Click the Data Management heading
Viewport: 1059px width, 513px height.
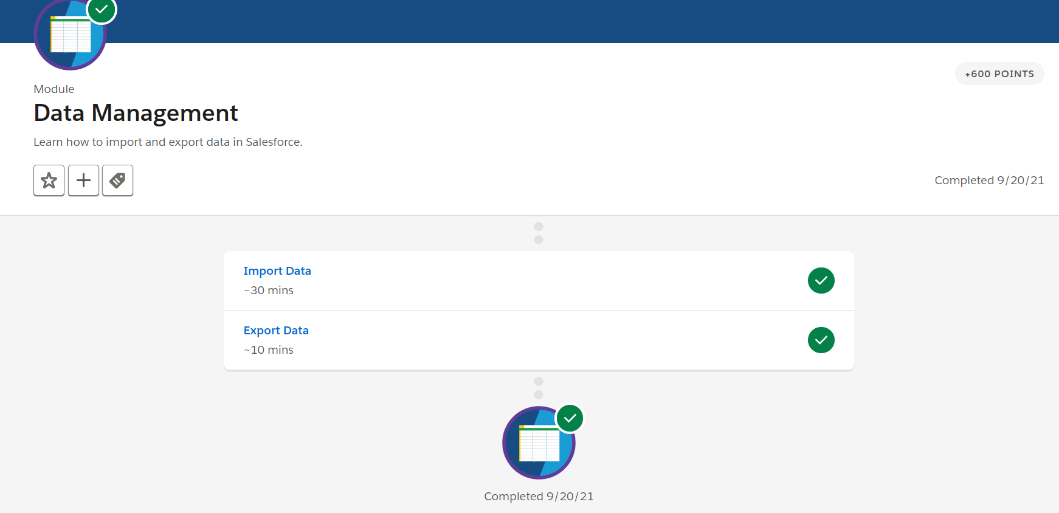click(136, 113)
